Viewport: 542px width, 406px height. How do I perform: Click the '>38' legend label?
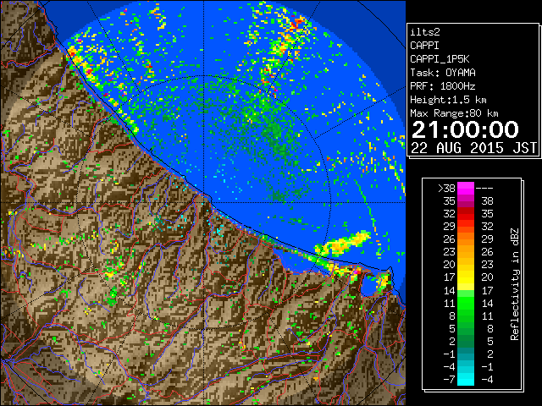[446, 189]
